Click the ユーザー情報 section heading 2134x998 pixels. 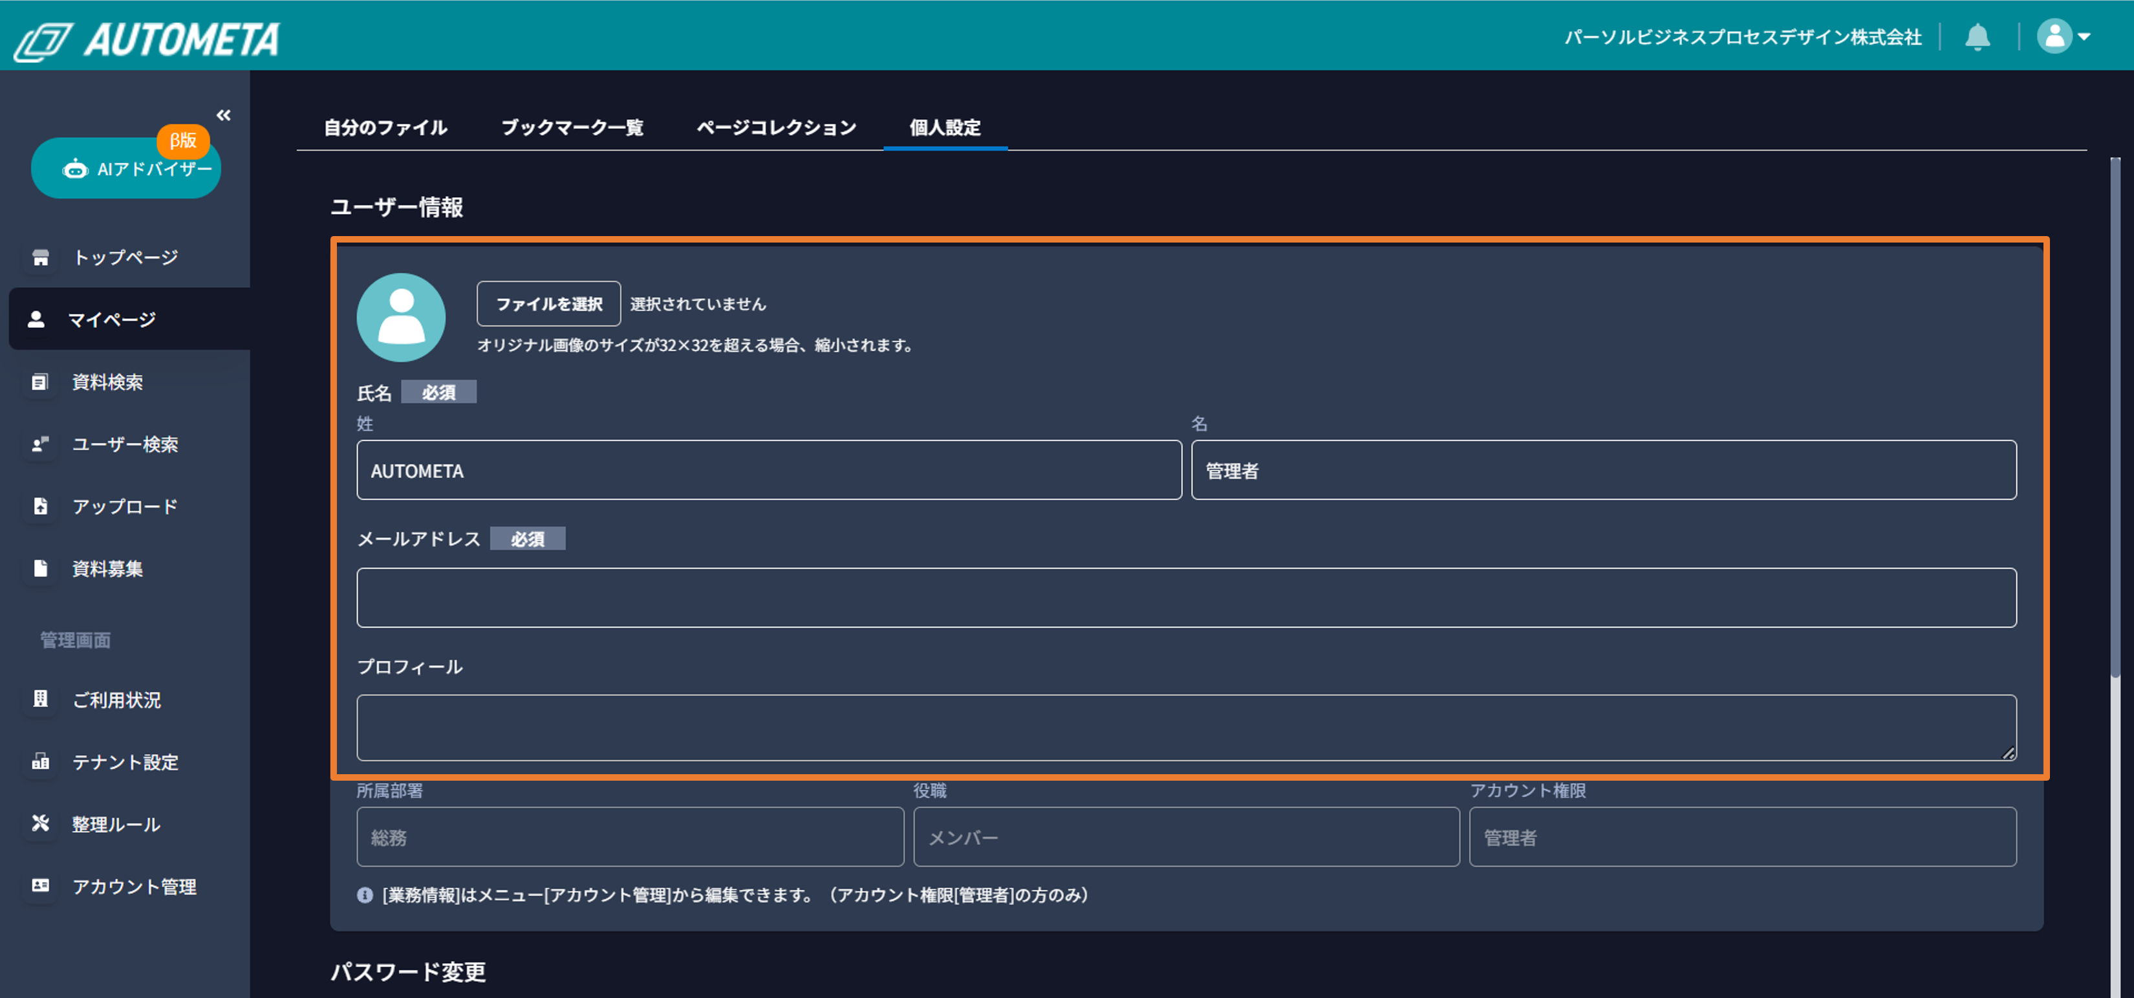pos(397,207)
